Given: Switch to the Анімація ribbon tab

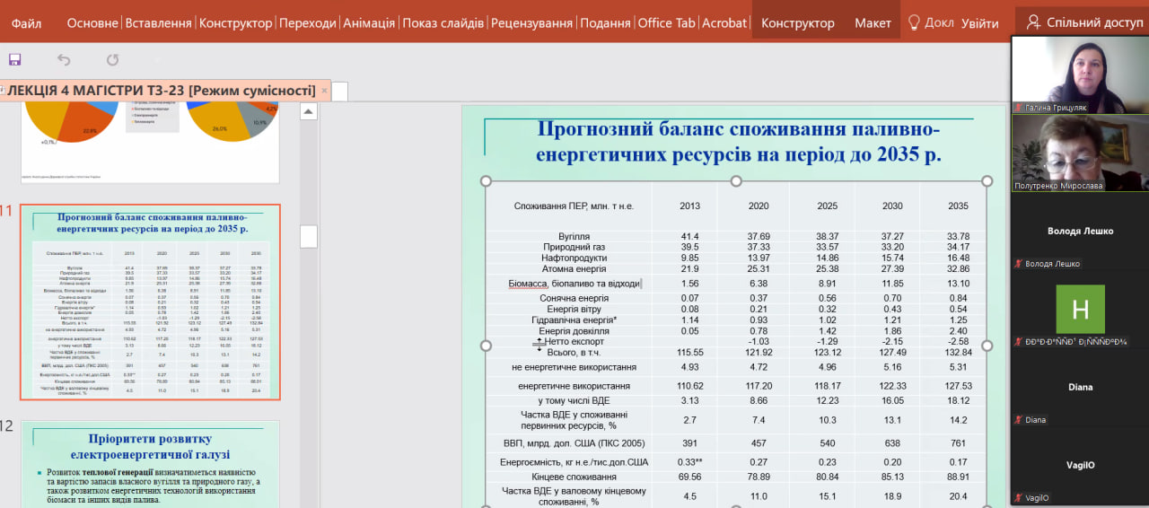Looking at the screenshot, I should coord(368,23).
